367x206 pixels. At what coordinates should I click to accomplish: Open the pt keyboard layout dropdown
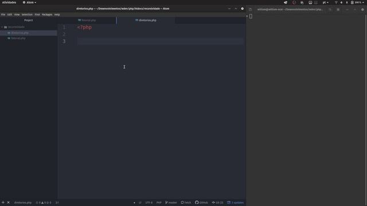coord(325,2)
